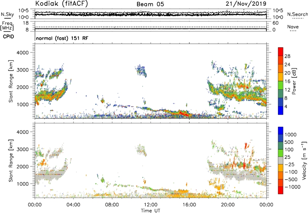Select 'normal (fast) 151 RF' text

62,38
